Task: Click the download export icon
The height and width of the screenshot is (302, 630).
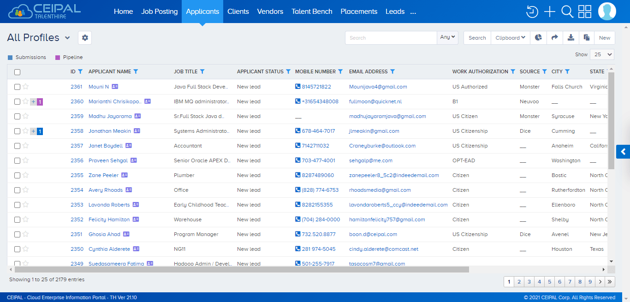Action: tap(570, 37)
